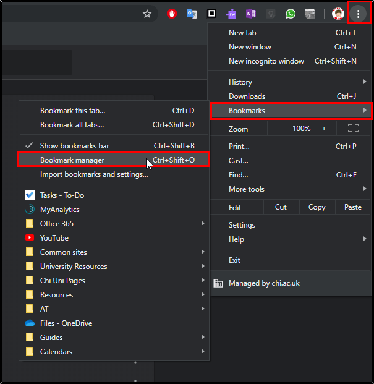
Task: Expand the Calendars bookmark folder
Action: pos(114,352)
